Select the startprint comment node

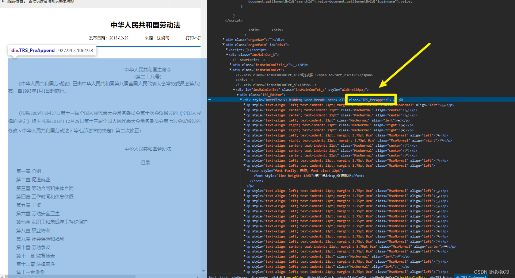pyautogui.click(x=249, y=59)
